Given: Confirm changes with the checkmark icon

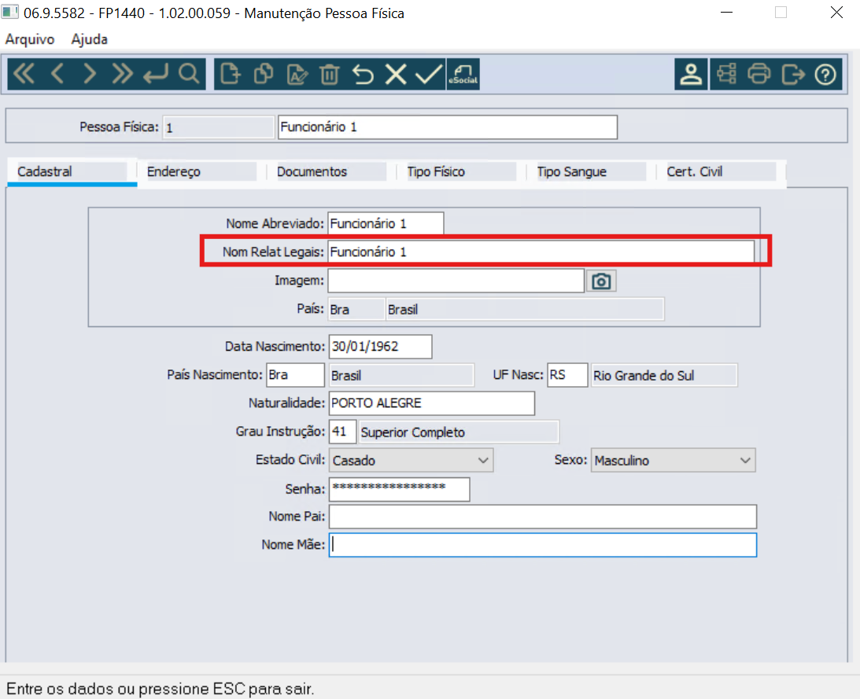Looking at the screenshot, I should 428,73.
